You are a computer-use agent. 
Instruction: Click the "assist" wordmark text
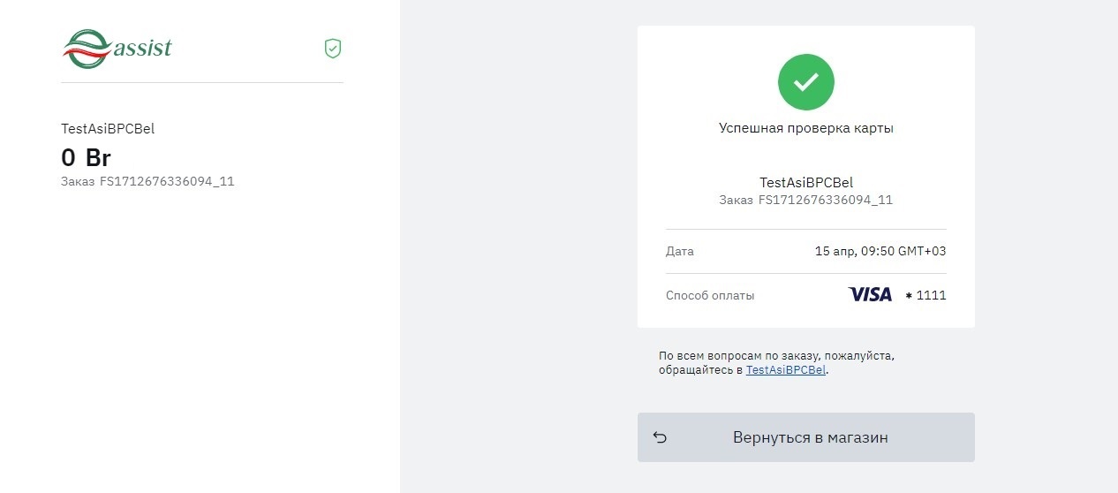[143, 48]
